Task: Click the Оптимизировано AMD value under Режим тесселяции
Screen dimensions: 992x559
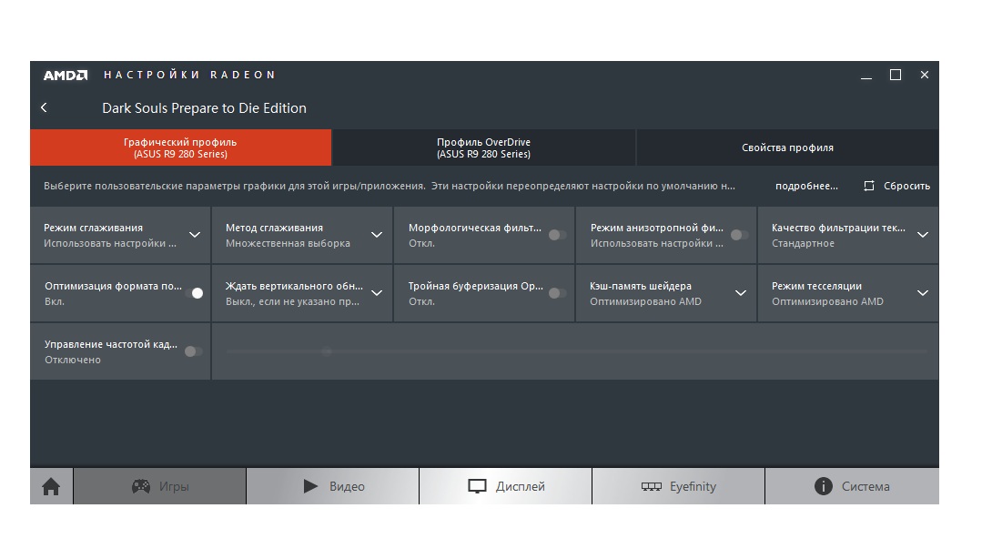Action: (x=827, y=301)
